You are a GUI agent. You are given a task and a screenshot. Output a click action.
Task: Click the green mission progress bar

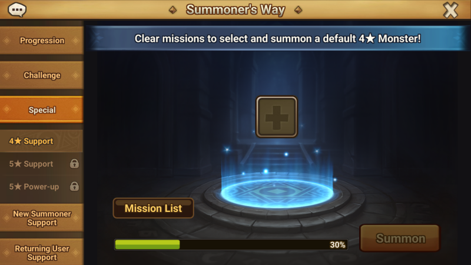[231, 244]
